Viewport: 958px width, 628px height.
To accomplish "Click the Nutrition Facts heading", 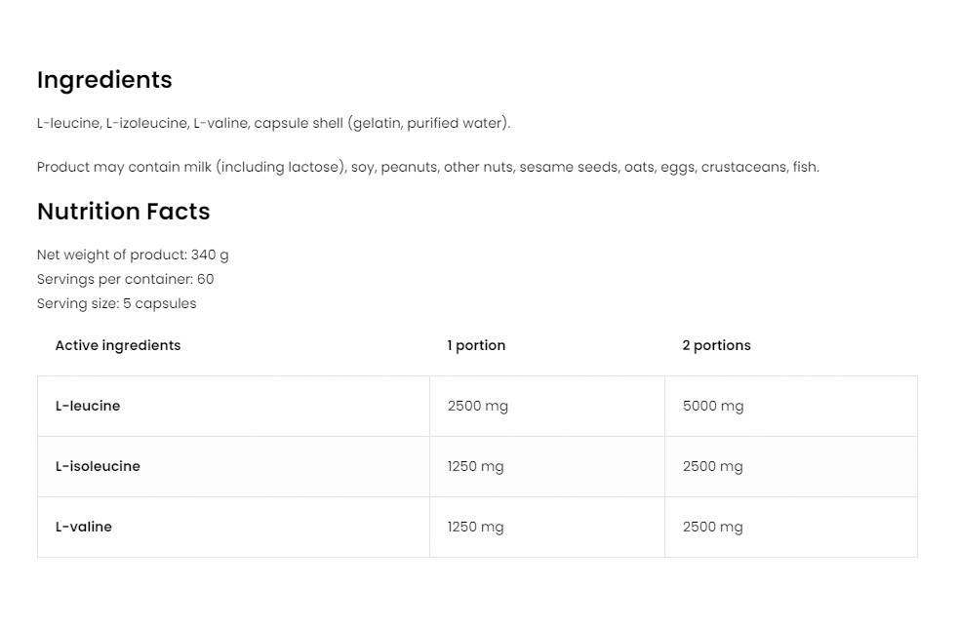I will click(123, 212).
